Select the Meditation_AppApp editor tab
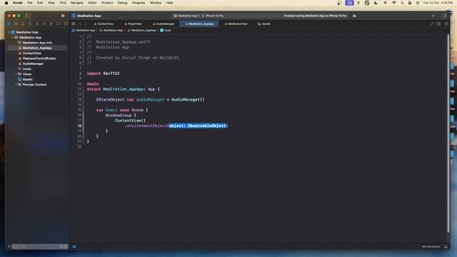 pos(199,24)
